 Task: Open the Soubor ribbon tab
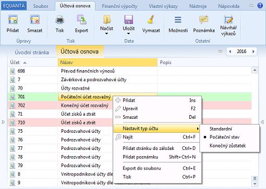[41, 6]
